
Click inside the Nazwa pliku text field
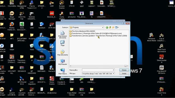(x=97, y=70)
